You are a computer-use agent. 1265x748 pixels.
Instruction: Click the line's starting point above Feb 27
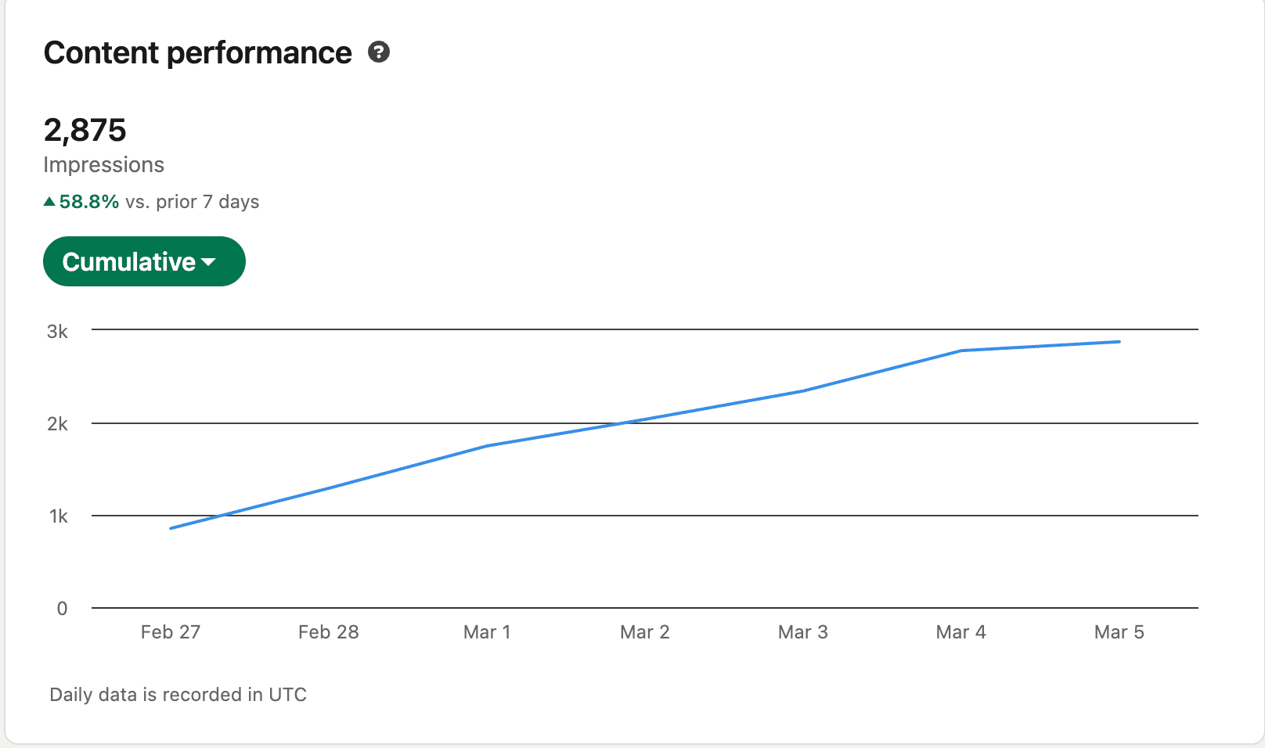click(x=171, y=528)
